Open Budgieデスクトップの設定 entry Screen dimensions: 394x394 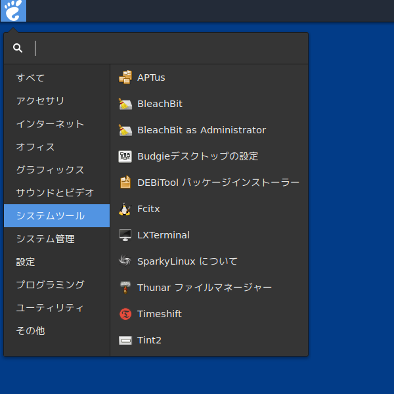point(198,156)
